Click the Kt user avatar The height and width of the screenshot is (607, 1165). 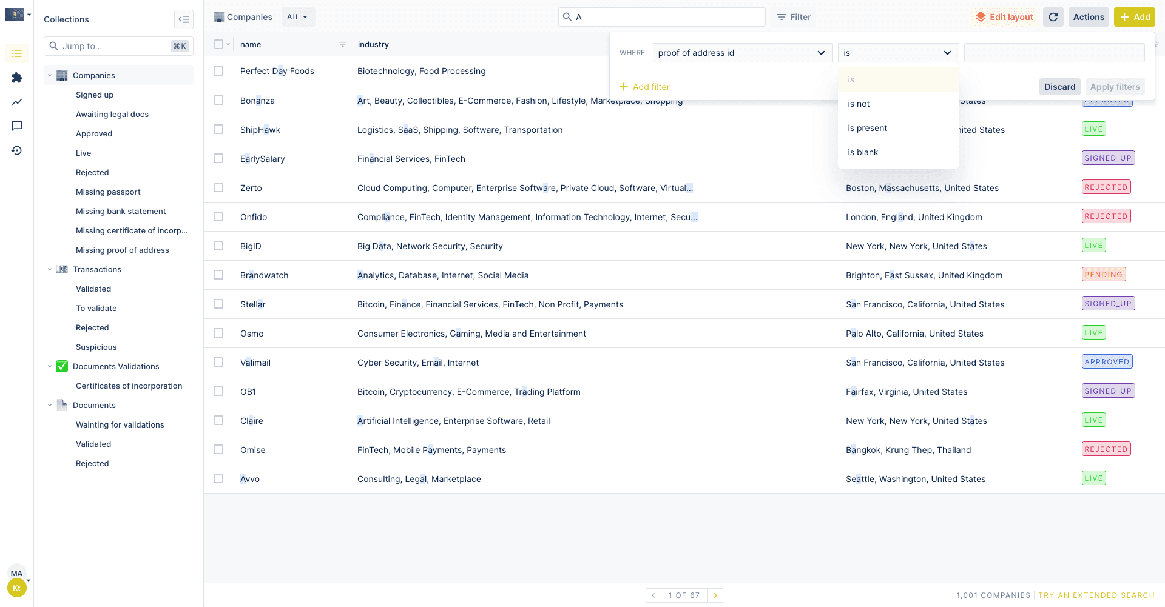click(x=17, y=588)
